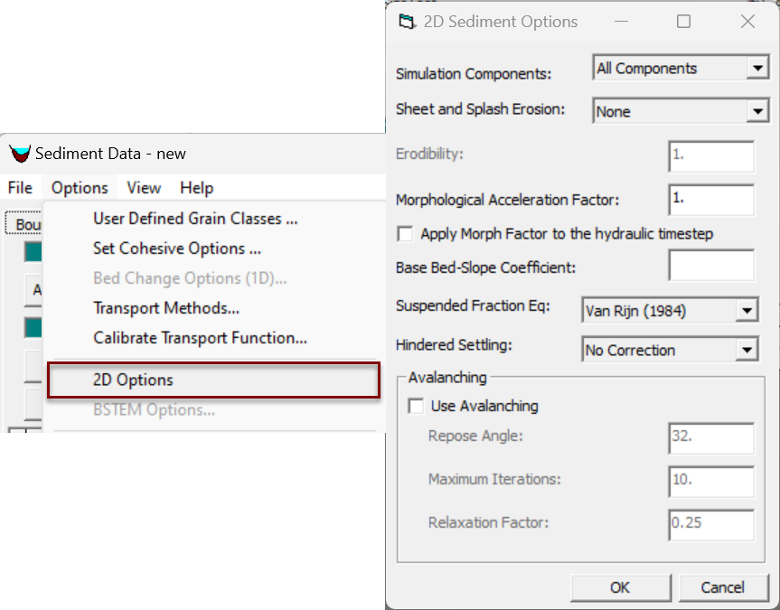Maximize the 2D Sediment Options window

(x=683, y=22)
